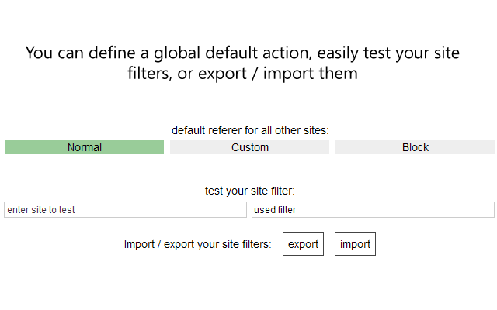Open the site test input box
497x310 pixels.
[125, 210]
